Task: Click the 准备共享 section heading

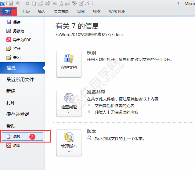Action: (x=96, y=92)
